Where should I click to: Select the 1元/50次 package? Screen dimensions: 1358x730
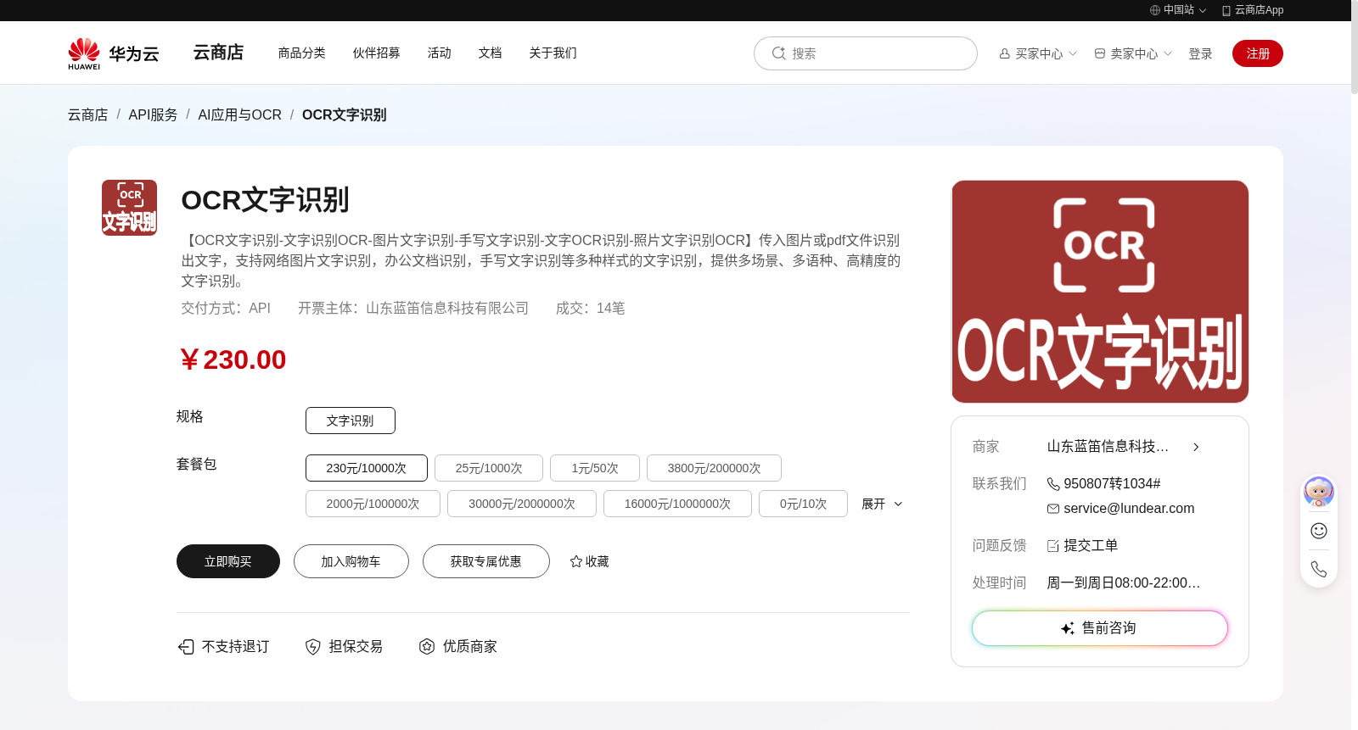click(x=595, y=468)
